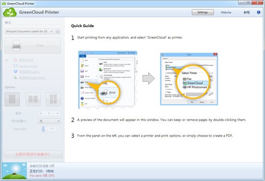Click guide step about creating a PDF

(x=155, y=136)
